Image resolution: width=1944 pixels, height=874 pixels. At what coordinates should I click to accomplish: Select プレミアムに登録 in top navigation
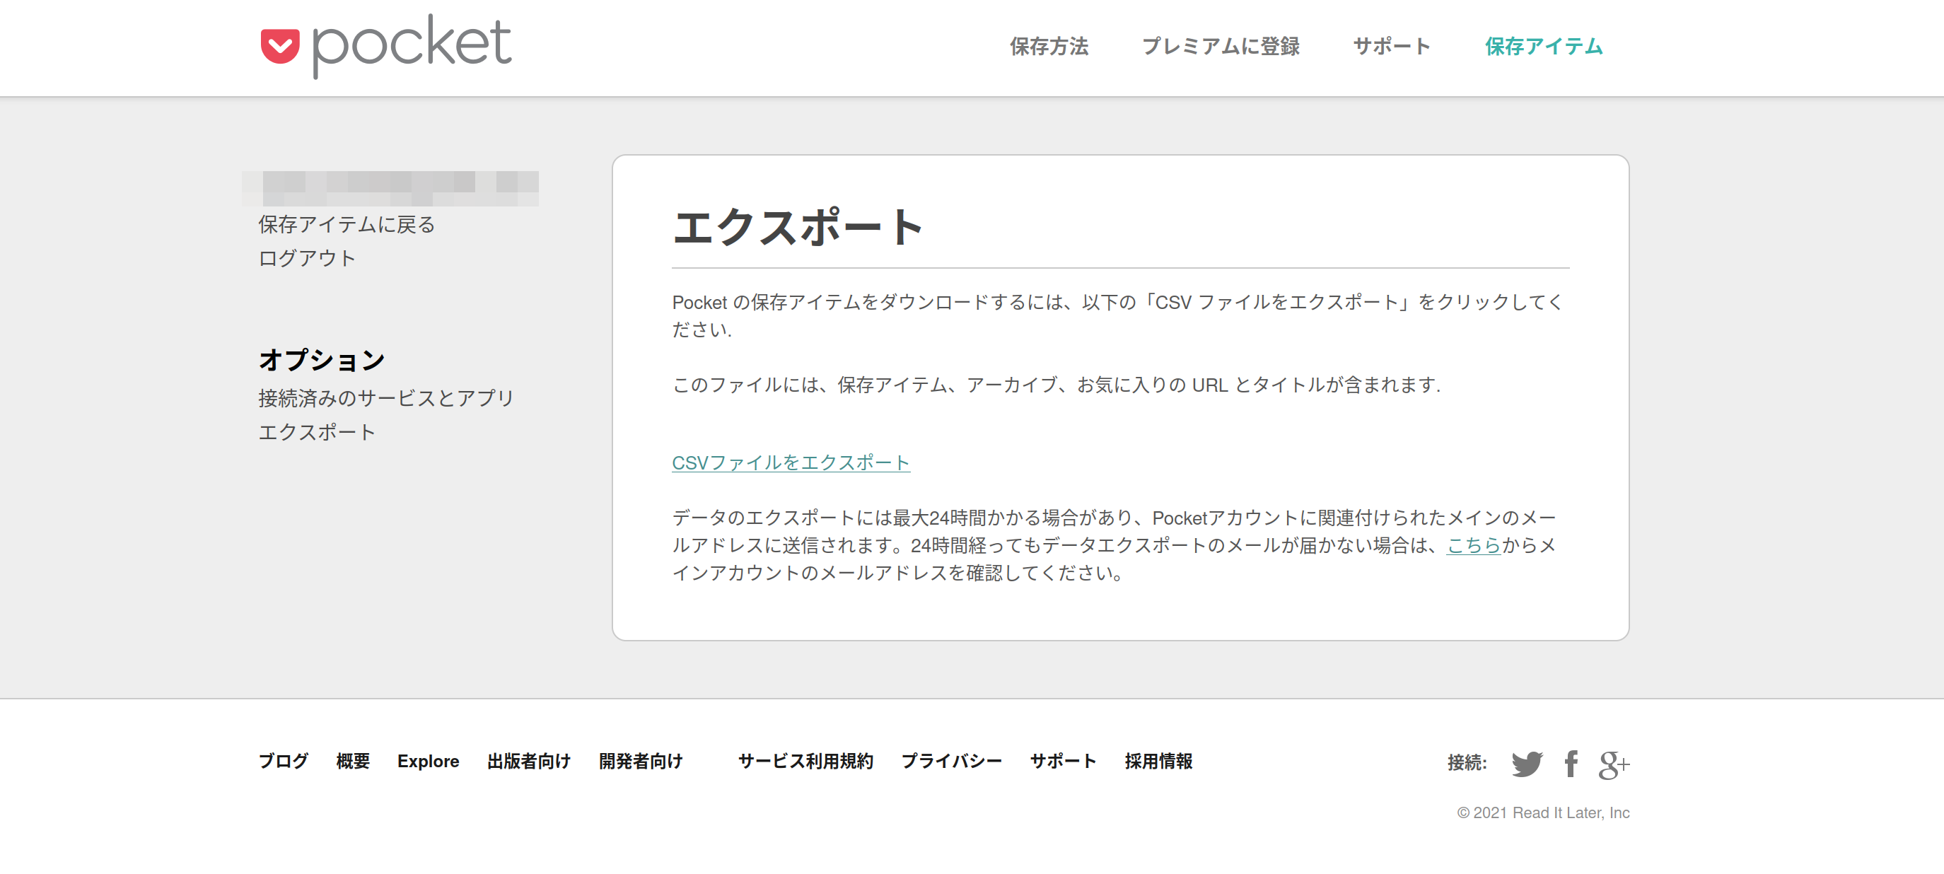coord(1221,47)
